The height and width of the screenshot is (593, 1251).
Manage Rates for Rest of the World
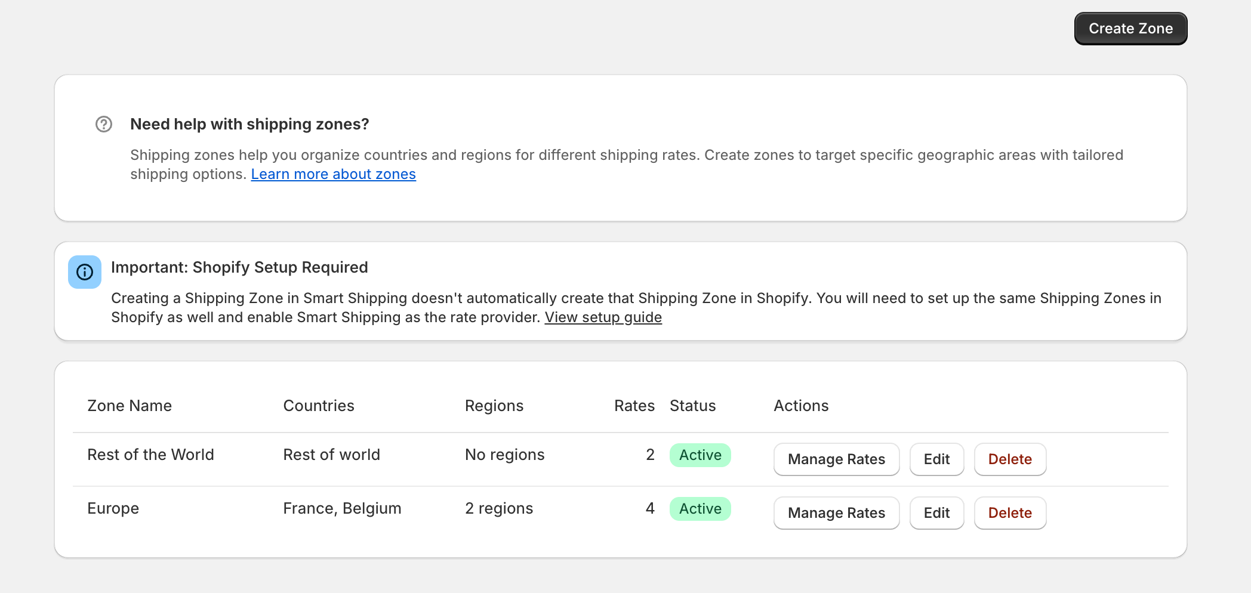coord(836,459)
